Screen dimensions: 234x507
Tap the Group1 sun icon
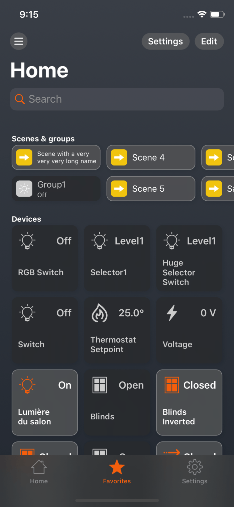click(x=24, y=189)
